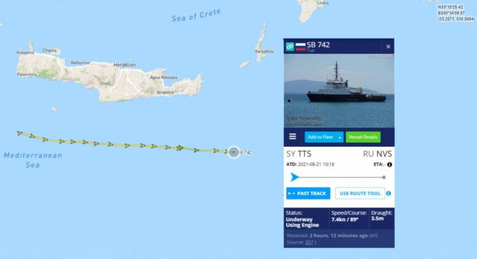Select the SB 742 vessel marker on the map
477x259 pixels.
coord(233,152)
